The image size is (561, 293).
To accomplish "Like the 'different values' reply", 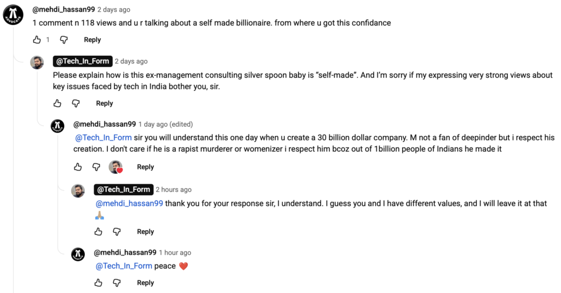I will (99, 232).
